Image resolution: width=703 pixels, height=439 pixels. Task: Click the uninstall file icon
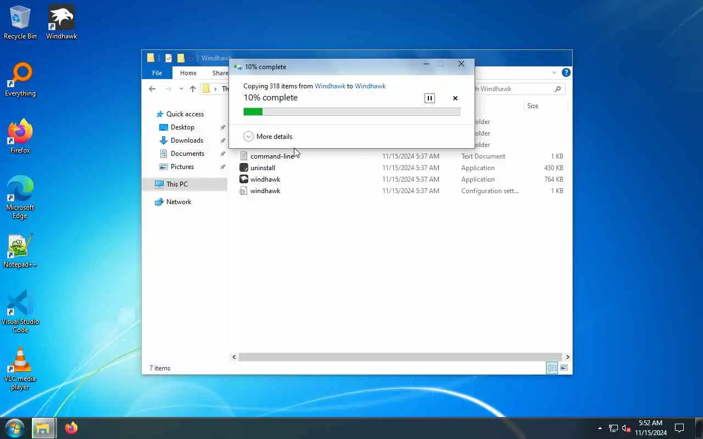[x=244, y=168]
